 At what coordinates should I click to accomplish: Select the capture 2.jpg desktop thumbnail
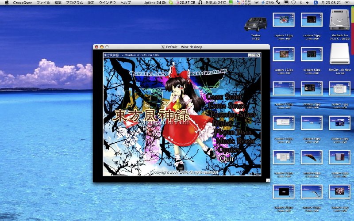click(x=339, y=123)
